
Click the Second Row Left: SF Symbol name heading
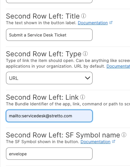click(x=63, y=135)
